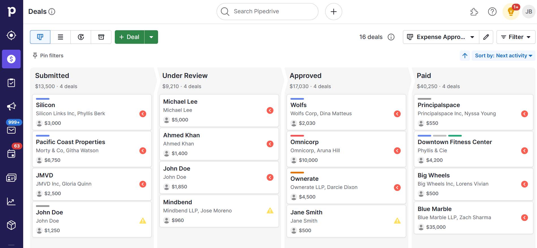
Task: Open the Big Wheels deal
Action: coord(474,184)
